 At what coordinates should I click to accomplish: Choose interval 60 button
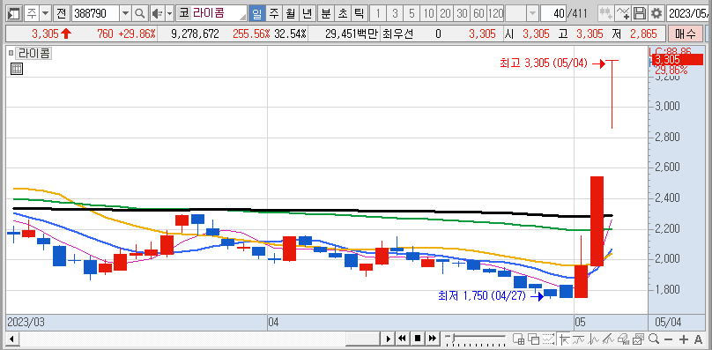click(478, 13)
